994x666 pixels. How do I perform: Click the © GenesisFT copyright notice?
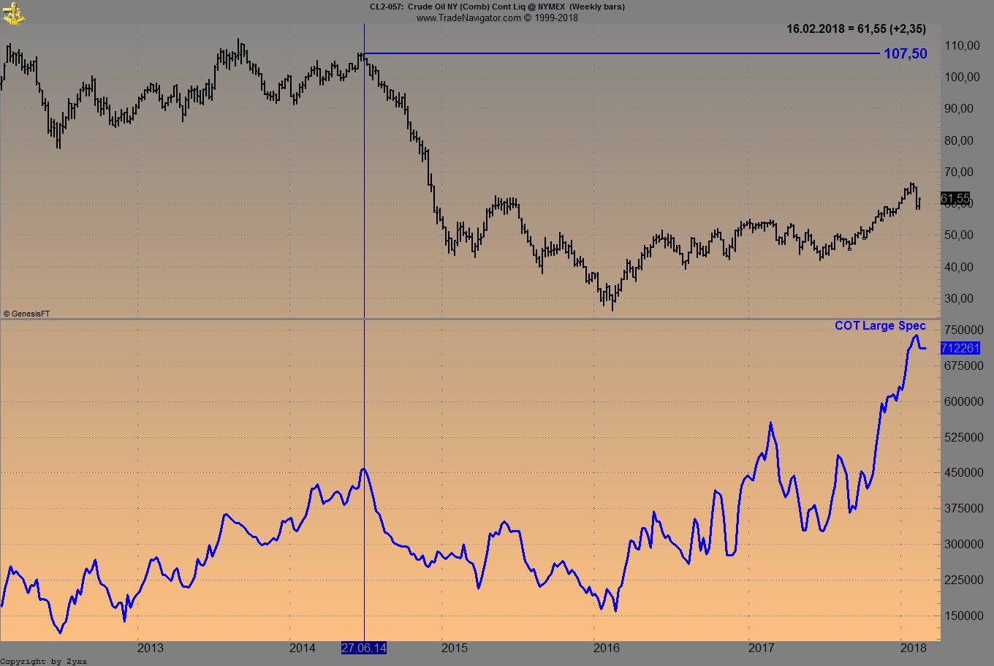[x=26, y=314]
